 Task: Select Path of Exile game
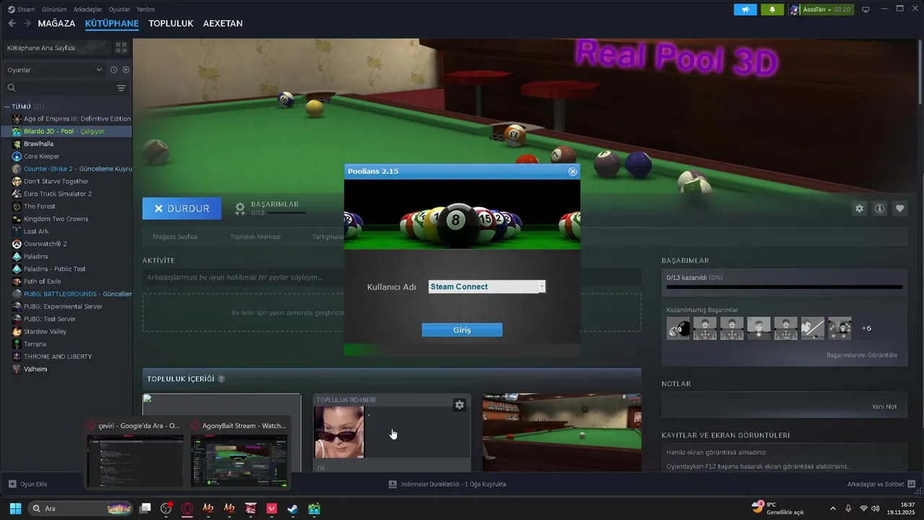(66, 281)
